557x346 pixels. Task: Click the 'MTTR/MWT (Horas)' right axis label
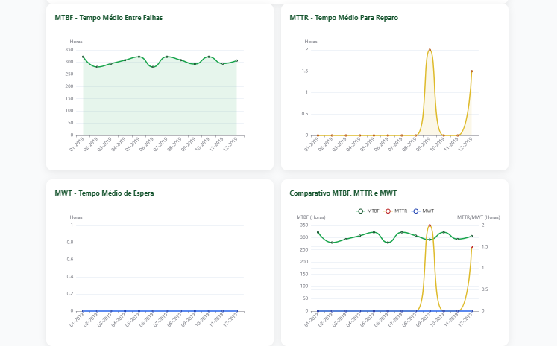(x=478, y=217)
